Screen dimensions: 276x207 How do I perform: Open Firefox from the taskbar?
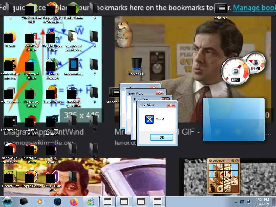pos(74,202)
